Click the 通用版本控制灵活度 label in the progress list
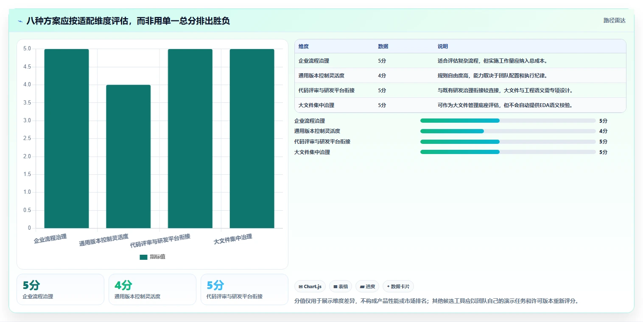 [x=317, y=131]
